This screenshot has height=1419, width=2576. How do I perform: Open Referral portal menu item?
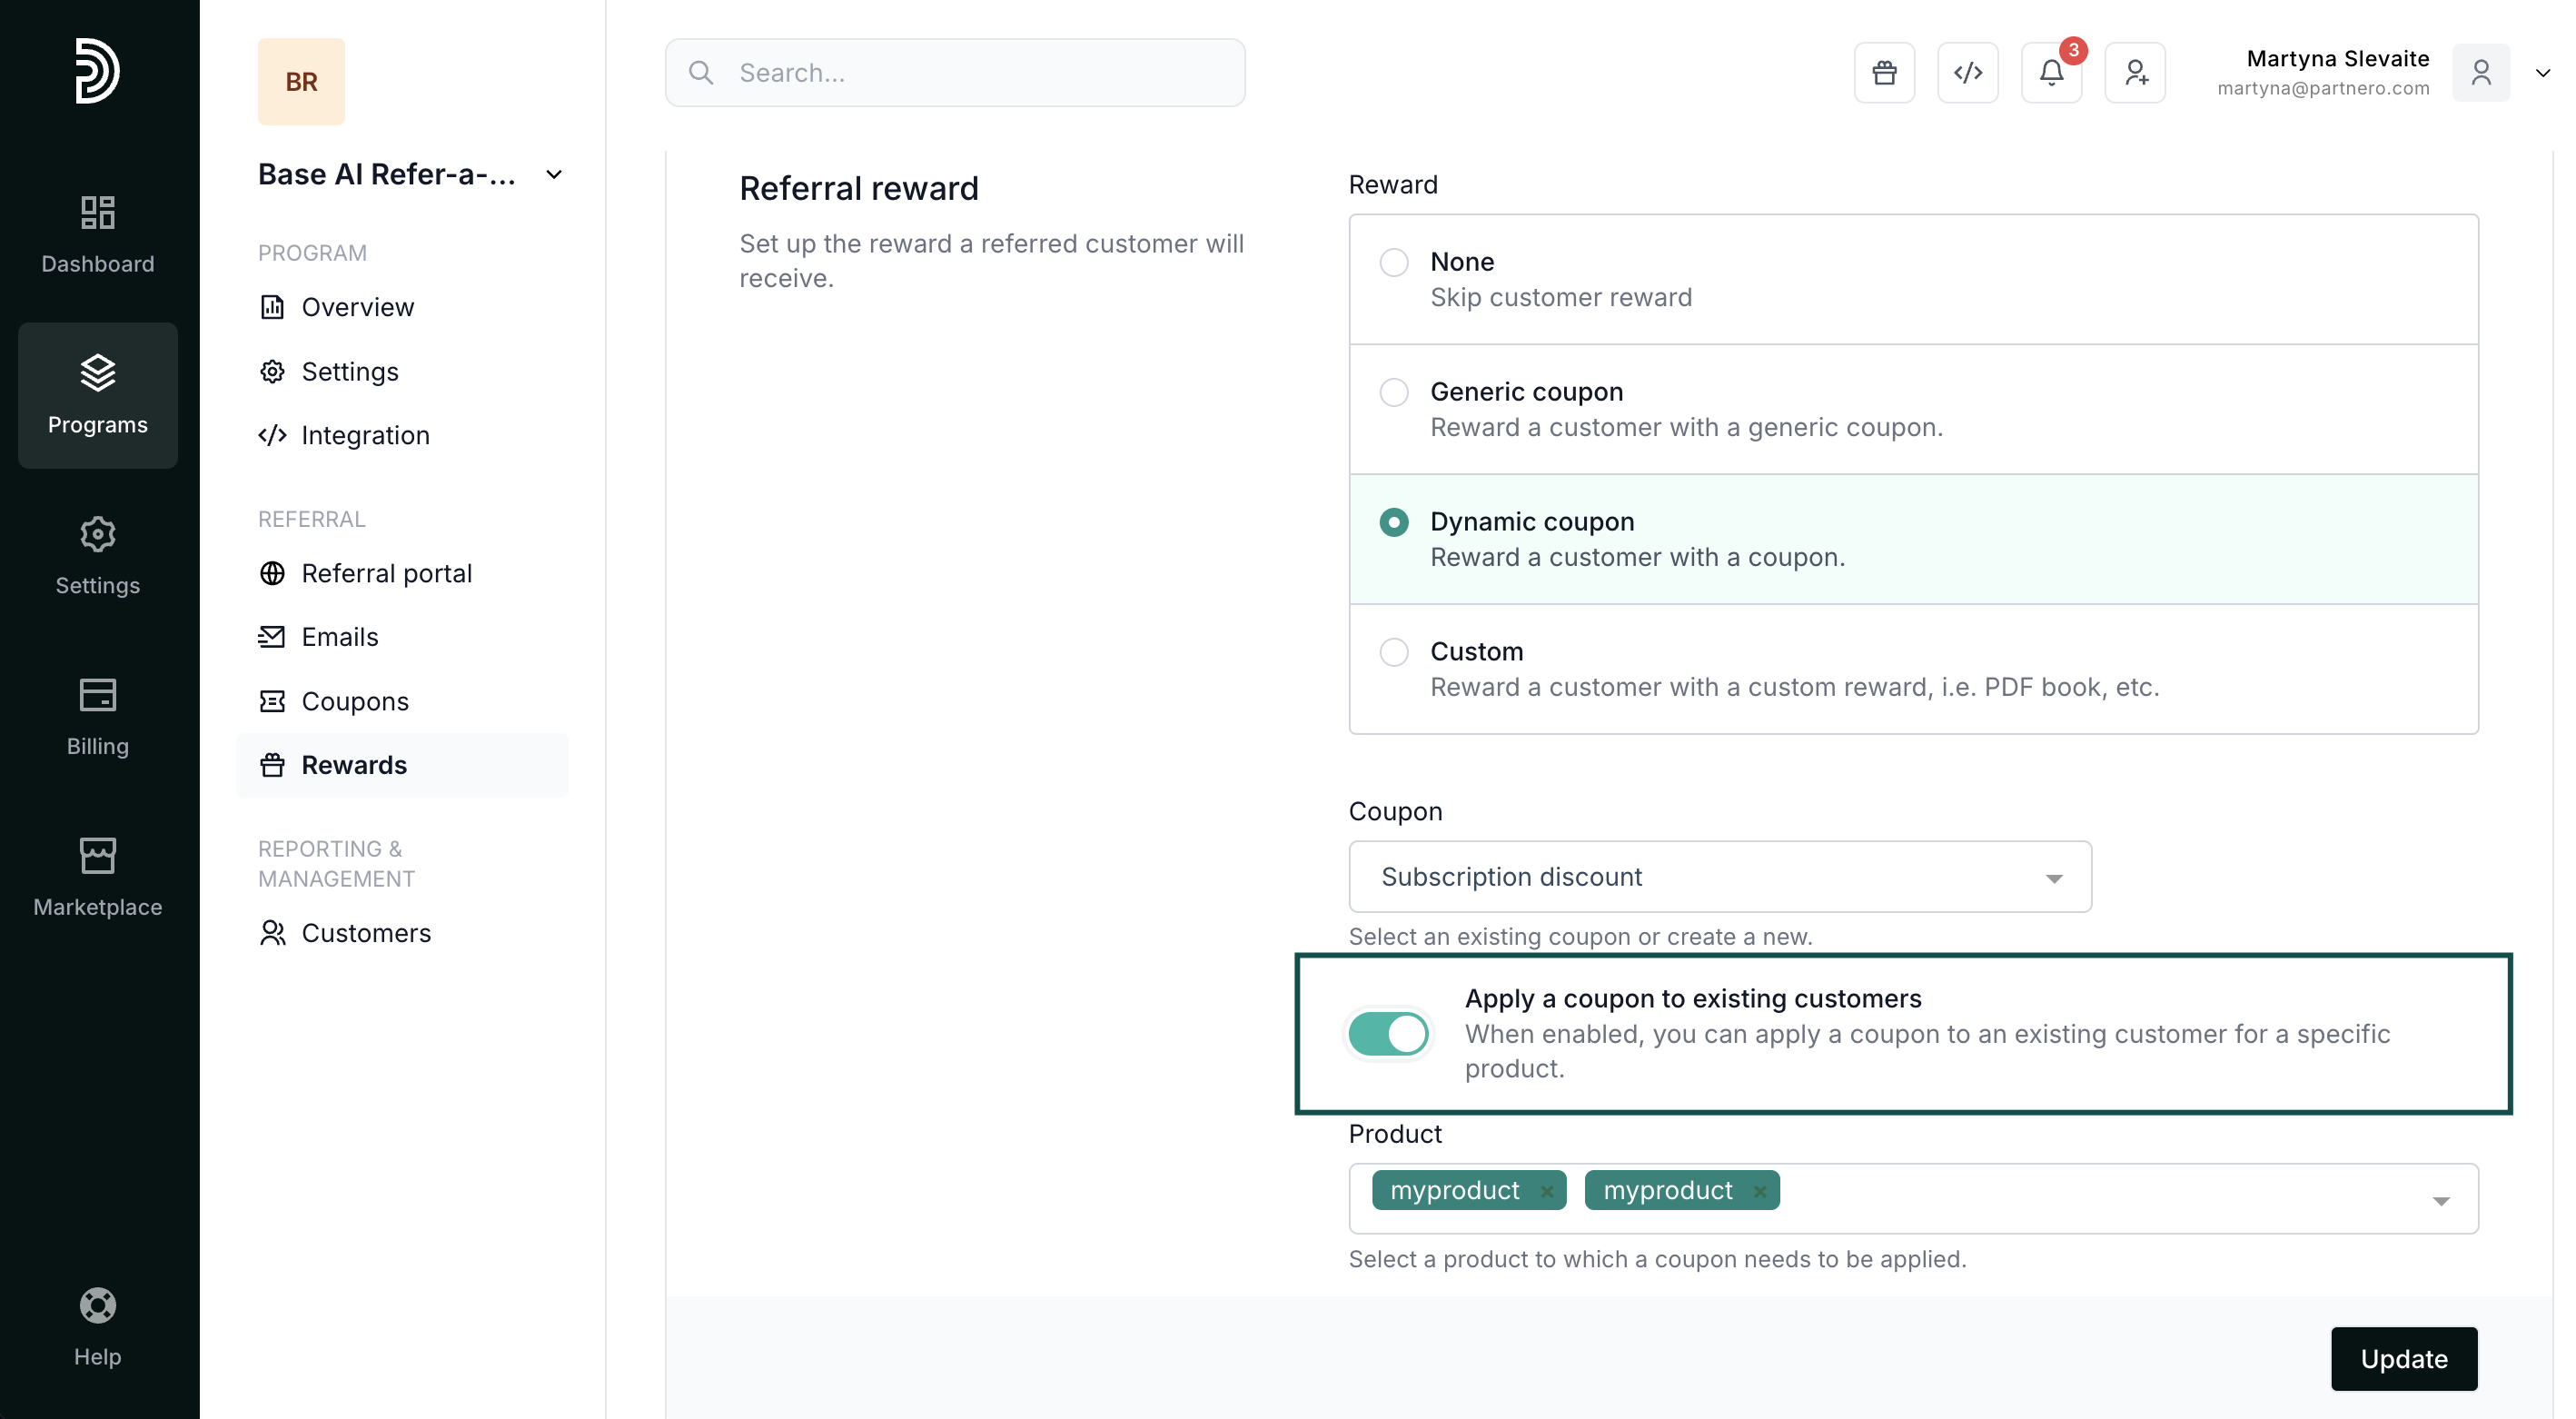(x=386, y=573)
